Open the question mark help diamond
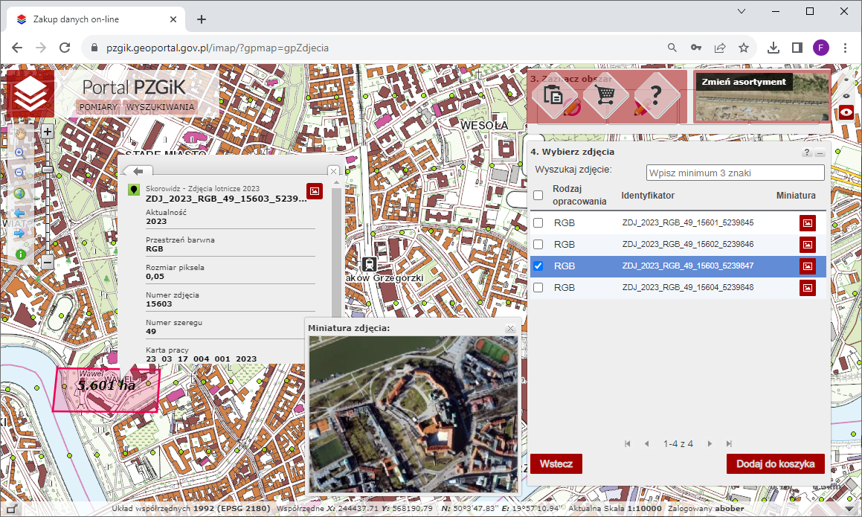Image resolution: width=862 pixels, height=517 pixels. 655,95
